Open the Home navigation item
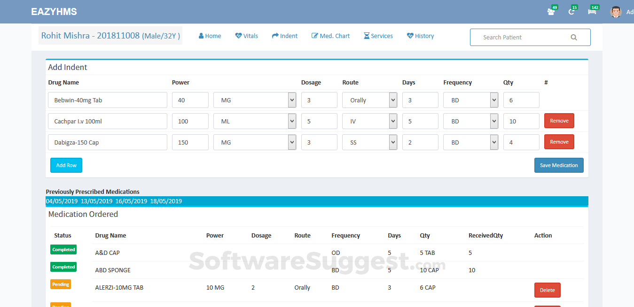Viewport: 634px width, 307px height. click(210, 36)
